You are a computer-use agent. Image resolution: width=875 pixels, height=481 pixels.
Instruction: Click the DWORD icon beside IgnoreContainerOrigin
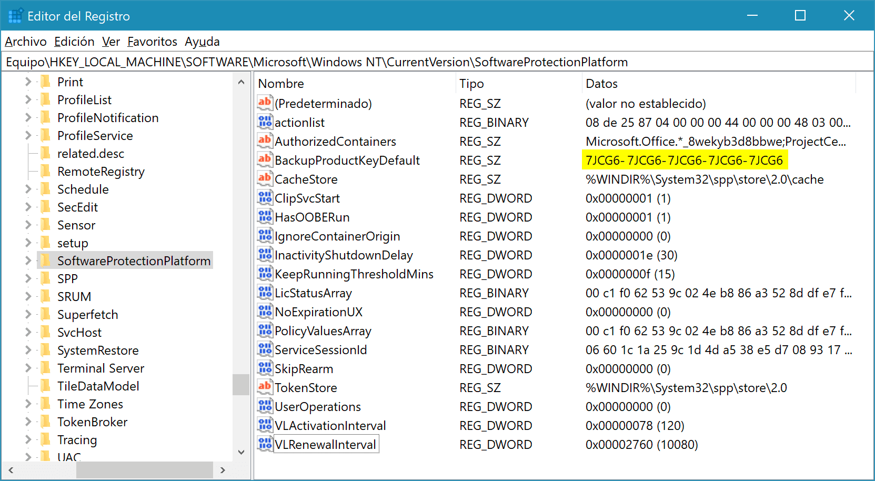(265, 235)
